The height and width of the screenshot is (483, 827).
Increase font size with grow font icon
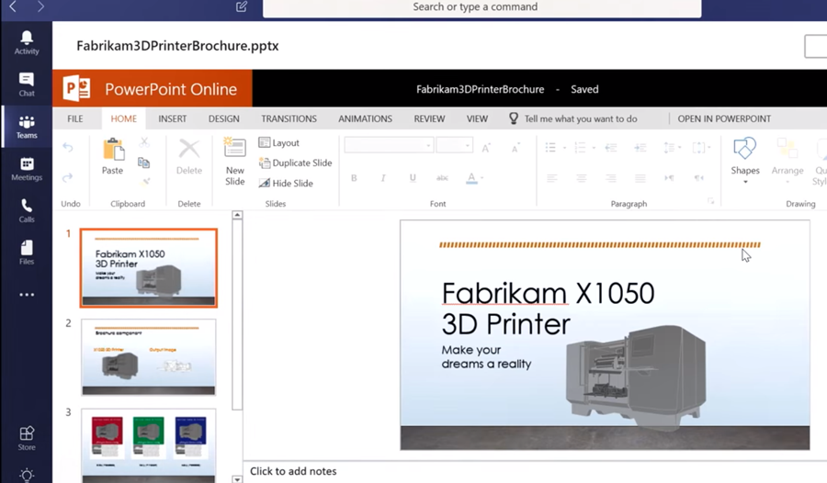(x=486, y=148)
